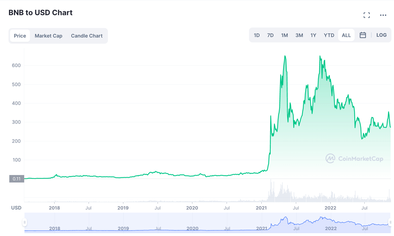
Task: Switch to the Price tab
Action: click(20, 36)
